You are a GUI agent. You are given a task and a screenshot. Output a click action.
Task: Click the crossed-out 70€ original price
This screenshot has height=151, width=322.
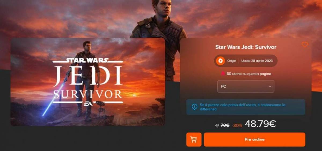tap(225, 125)
